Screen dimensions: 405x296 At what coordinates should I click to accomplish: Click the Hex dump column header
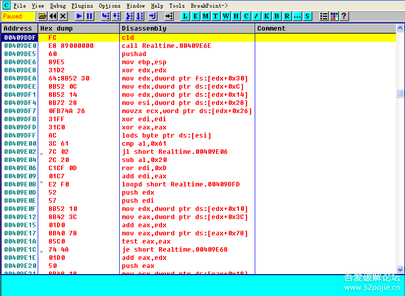[x=79, y=29]
